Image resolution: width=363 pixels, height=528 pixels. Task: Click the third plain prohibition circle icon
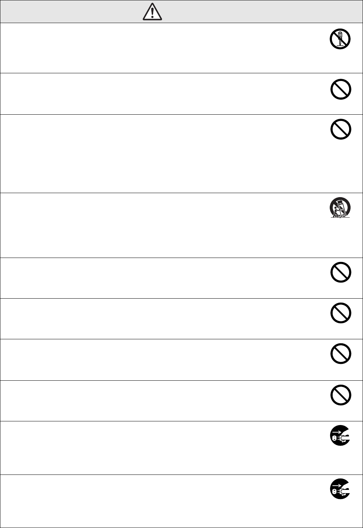coord(341,273)
